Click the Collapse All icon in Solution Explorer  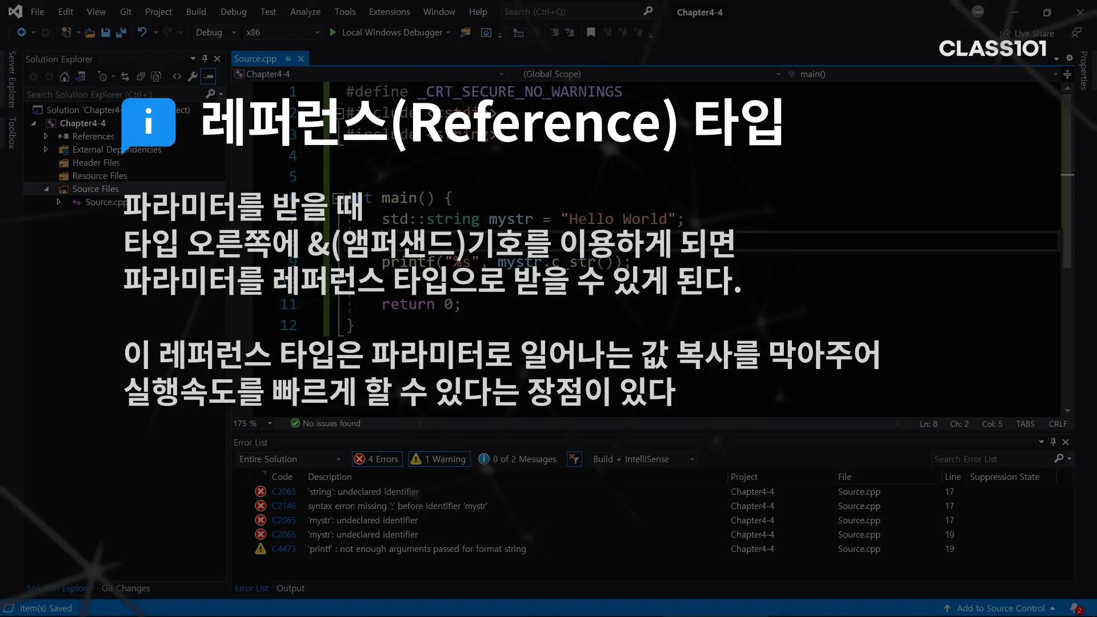[141, 77]
